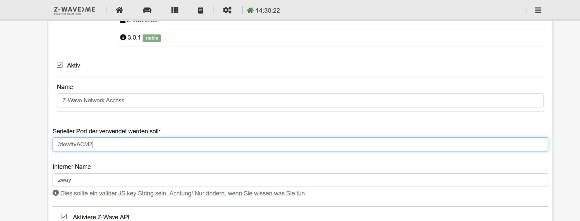Click into the serial port /dev/ttyACM2 field
This screenshot has height=221, width=580.
300,144
